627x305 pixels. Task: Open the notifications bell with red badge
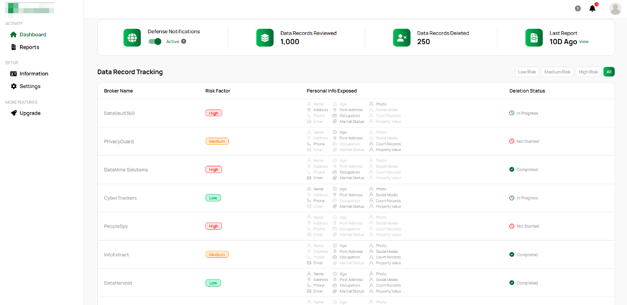tap(593, 8)
